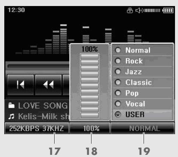Viewport: 178px width, 157px height.
Task: Pick the Classic equalizer preset
Action: point(143,83)
